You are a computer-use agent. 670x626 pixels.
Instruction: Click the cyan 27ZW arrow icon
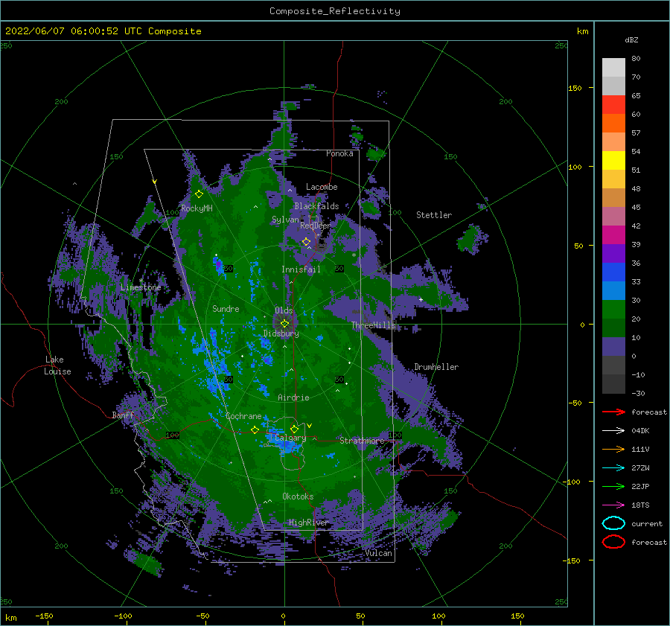pyautogui.click(x=613, y=468)
